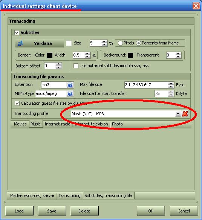Uncheck Calculation guess file size by duration
Screen dimensions: 202x220
17,103
